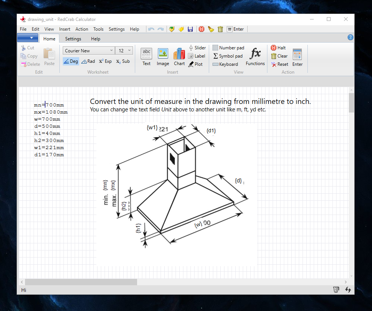
Task: Toggle Exp superscript mode
Action: click(105, 61)
